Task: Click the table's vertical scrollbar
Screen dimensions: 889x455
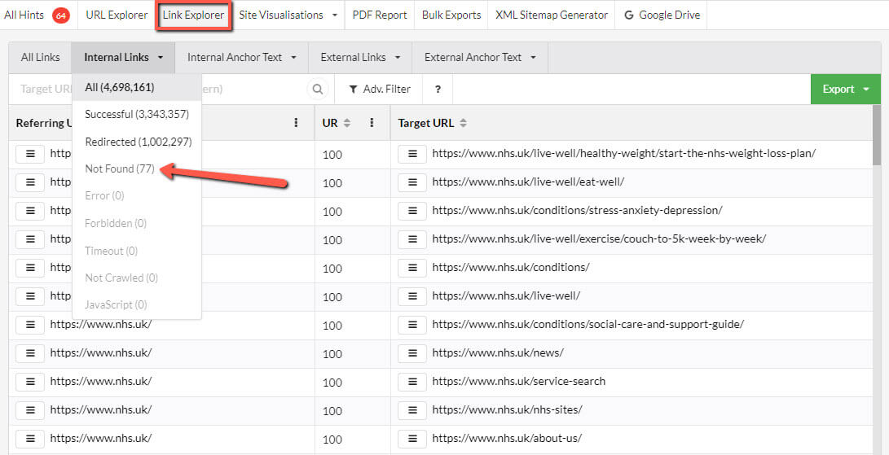Action: [x=877, y=136]
